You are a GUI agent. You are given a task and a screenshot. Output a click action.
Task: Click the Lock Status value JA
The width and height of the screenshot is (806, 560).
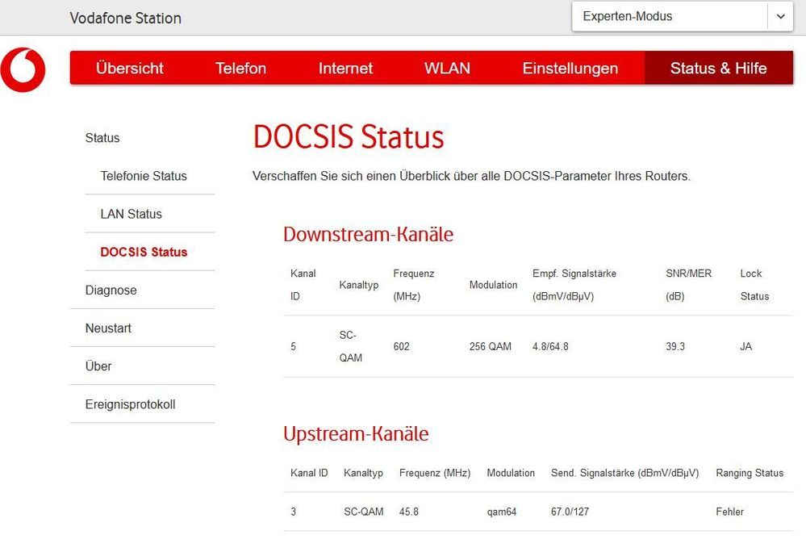(x=745, y=347)
